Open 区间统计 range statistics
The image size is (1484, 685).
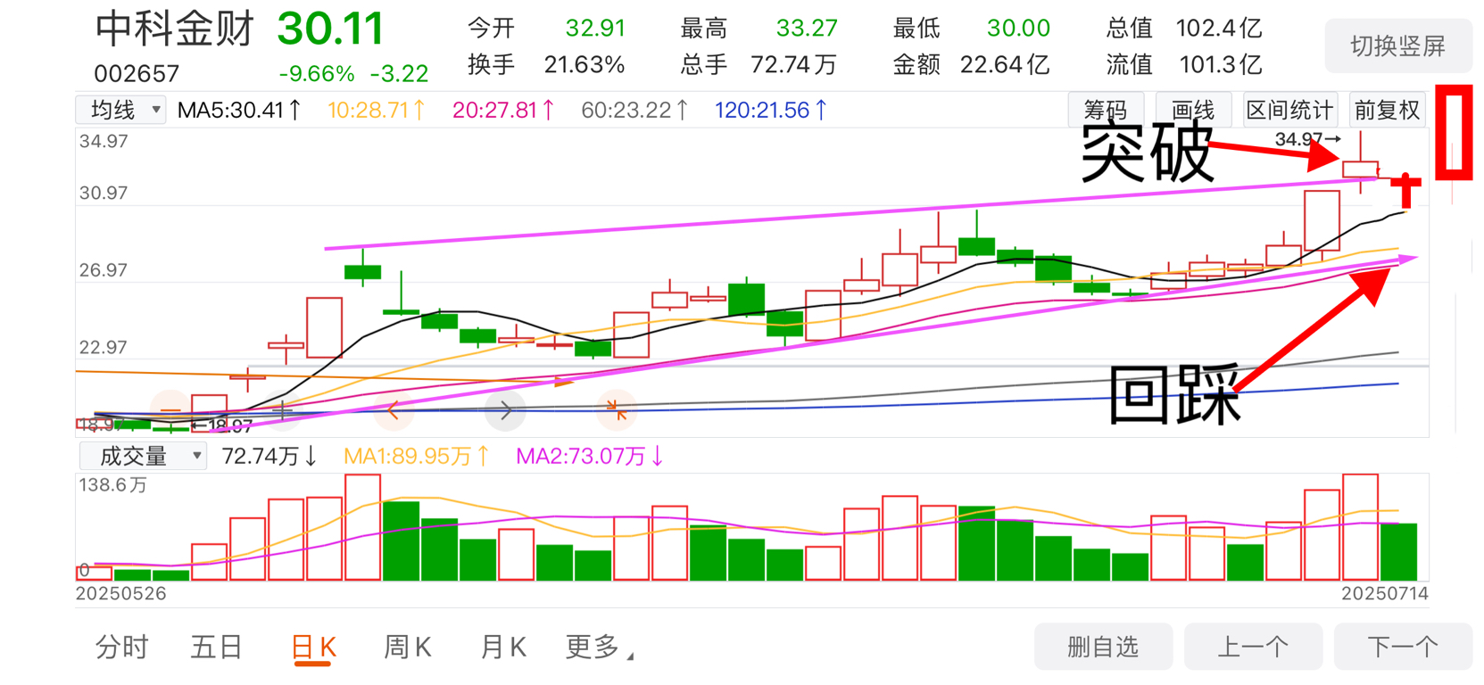point(1289,110)
